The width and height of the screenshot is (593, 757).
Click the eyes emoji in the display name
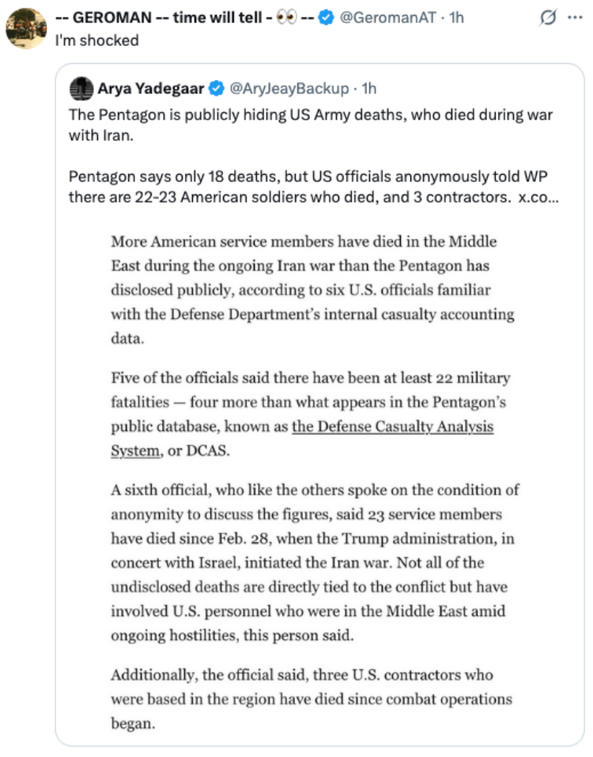tap(286, 18)
